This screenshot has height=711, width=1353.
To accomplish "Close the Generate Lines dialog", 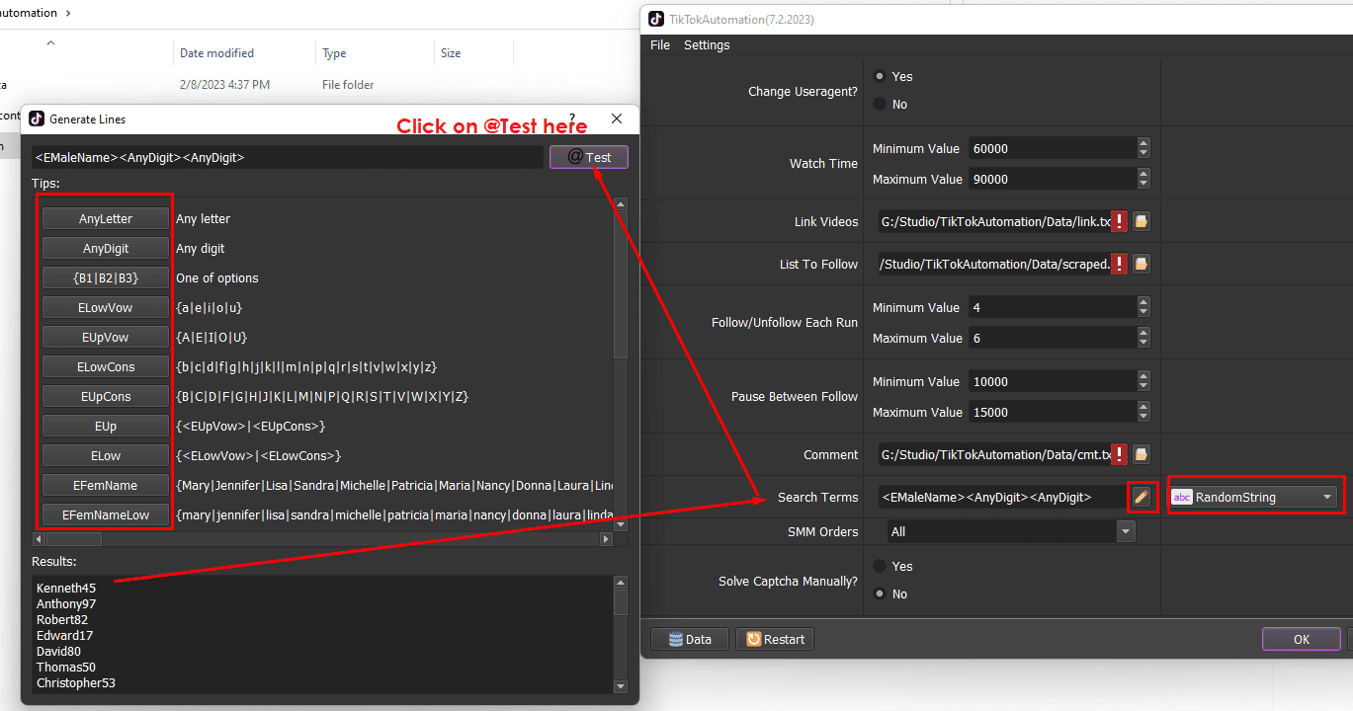I will [x=617, y=118].
